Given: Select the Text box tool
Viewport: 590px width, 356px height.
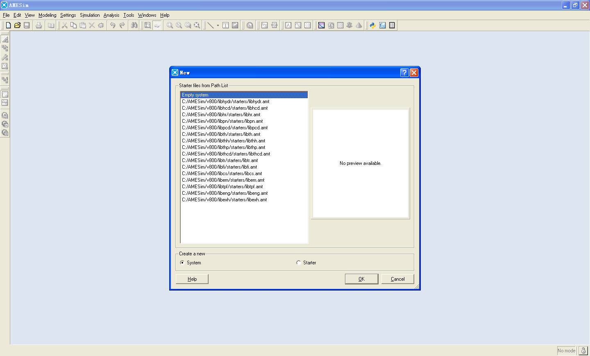Looking at the screenshot, I should 226,25.
